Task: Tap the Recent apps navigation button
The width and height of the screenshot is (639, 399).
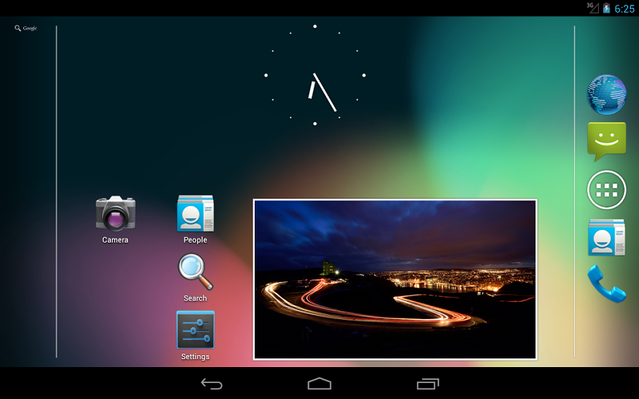Action: 428,384
